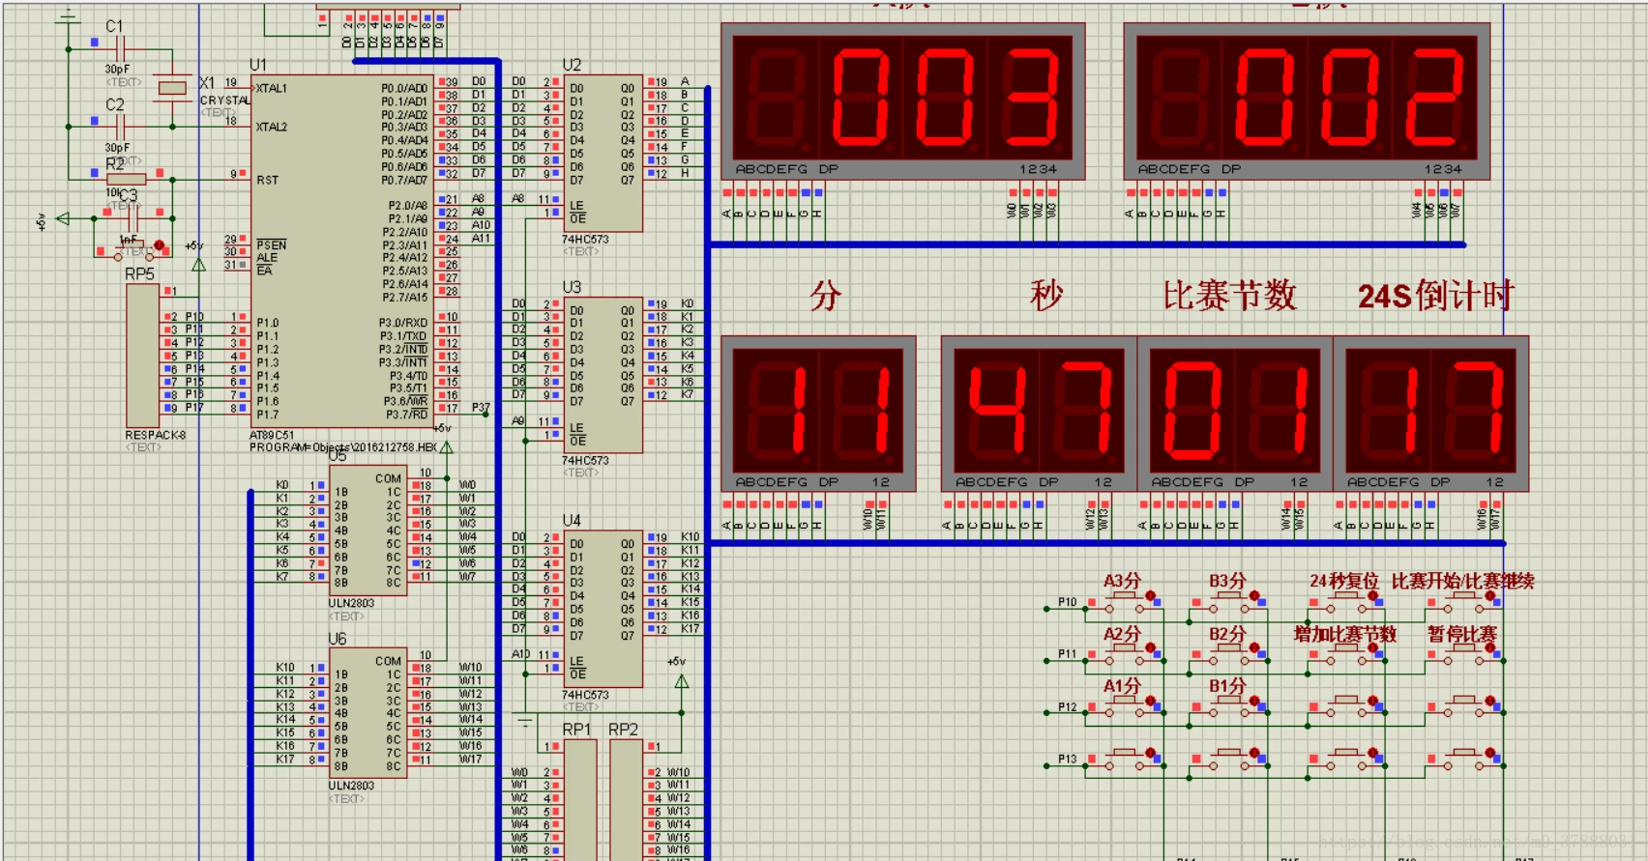Select the U4 74HC573 latch chip
The height and width of the screenshot is (861, 1648).
pos(602,609)
